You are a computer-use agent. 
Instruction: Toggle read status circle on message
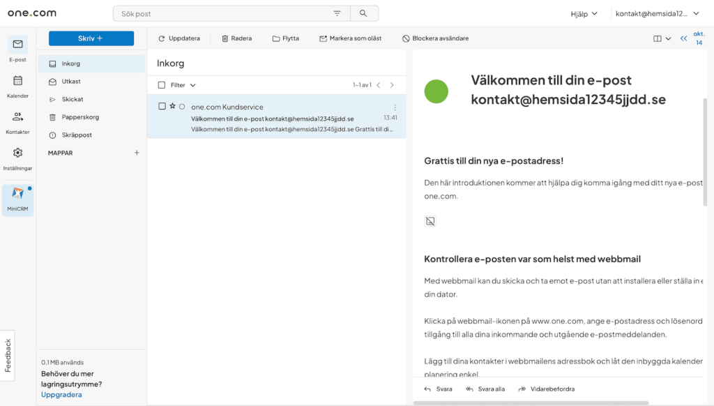[x=182, y=107]
